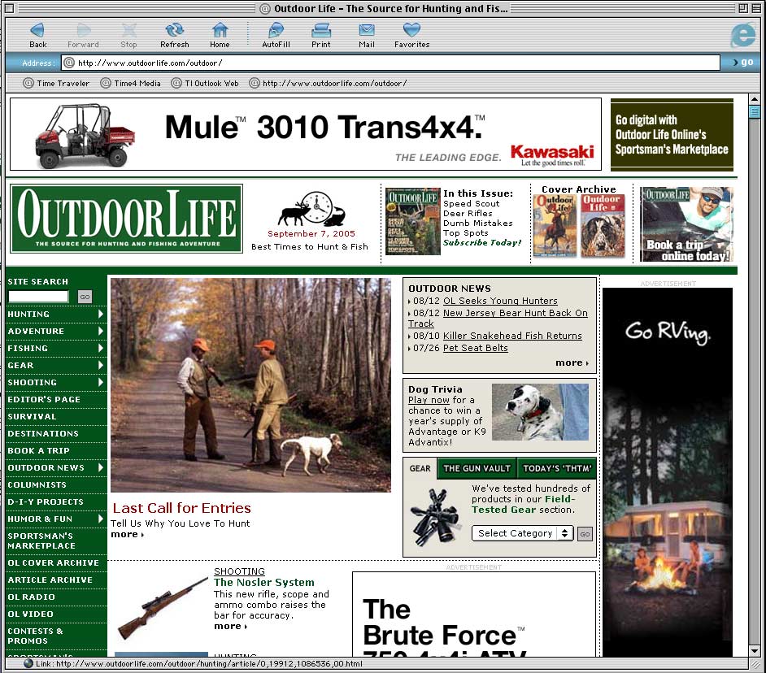Click Best Times to Hunt & Fish

click(x=310, y=246)
